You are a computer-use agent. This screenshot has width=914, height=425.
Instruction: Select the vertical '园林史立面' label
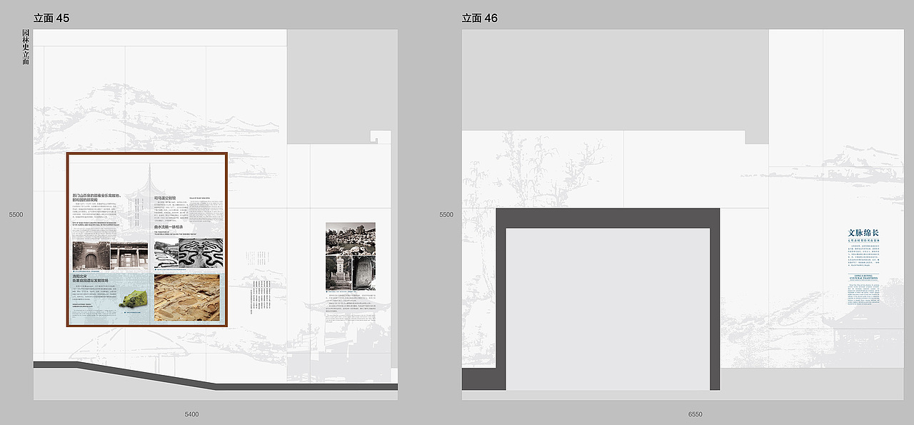click(26, 47)
